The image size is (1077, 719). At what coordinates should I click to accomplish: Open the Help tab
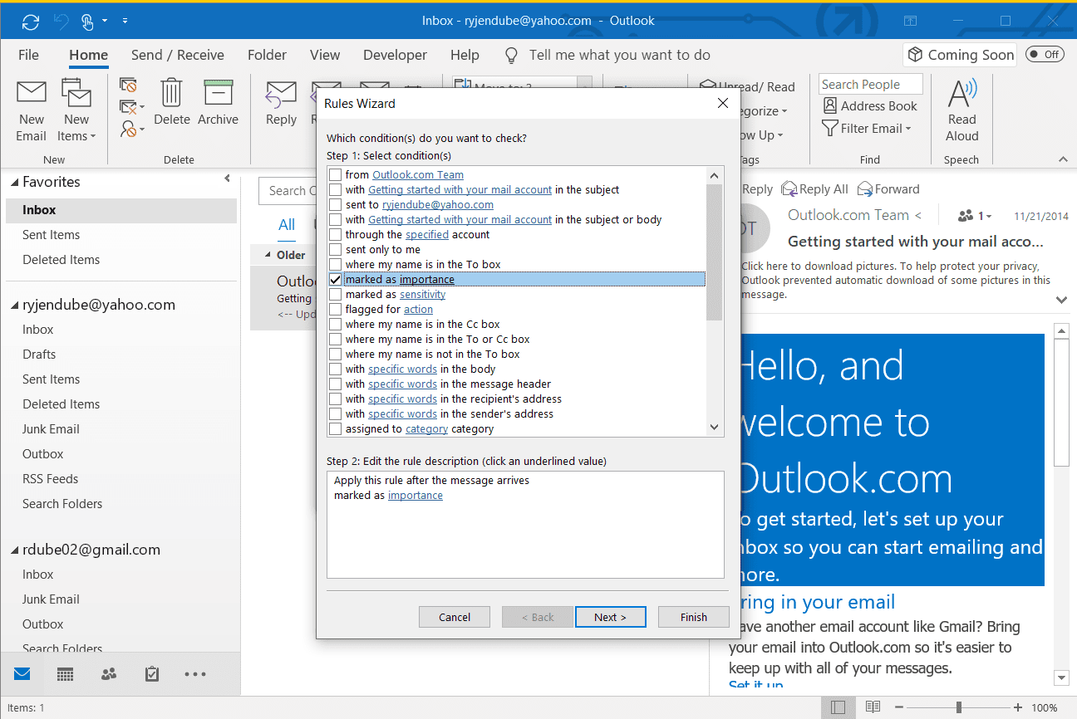[465, 55]
